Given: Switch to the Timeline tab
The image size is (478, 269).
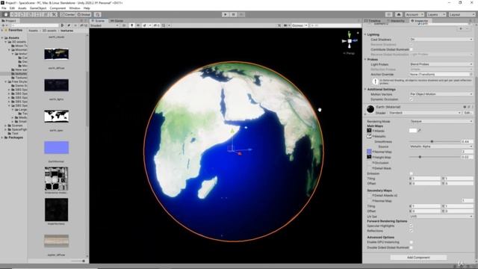Looking at the screenshot, I should click(x=373, y=21).
